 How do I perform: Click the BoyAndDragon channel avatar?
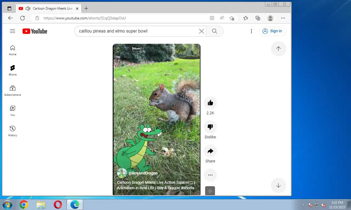(x=122, y=173)
